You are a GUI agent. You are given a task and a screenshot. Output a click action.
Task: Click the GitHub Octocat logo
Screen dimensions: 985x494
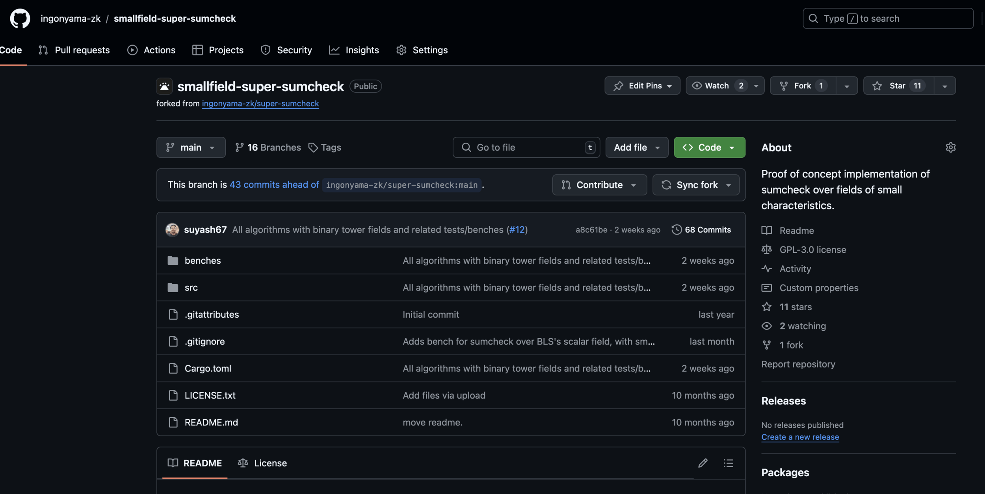pos(20,19)
